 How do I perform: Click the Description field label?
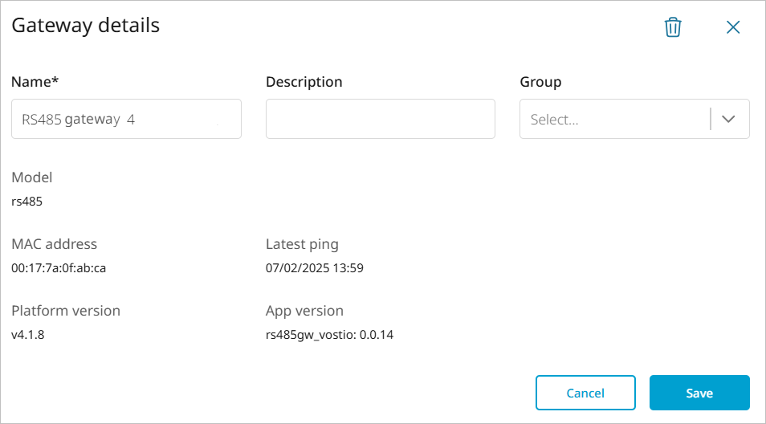pos(304,82)
